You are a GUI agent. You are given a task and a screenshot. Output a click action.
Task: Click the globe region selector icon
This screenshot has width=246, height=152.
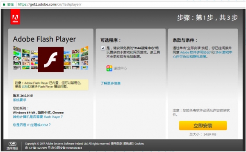point(12,144)
